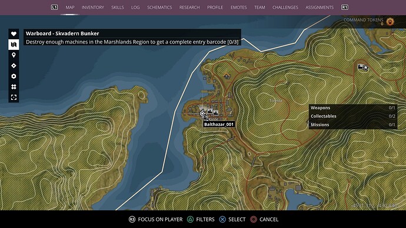Viewport: 406px width, 228px height.
Task: Select the highlighted map legend icon
Action: click(14, 45)
